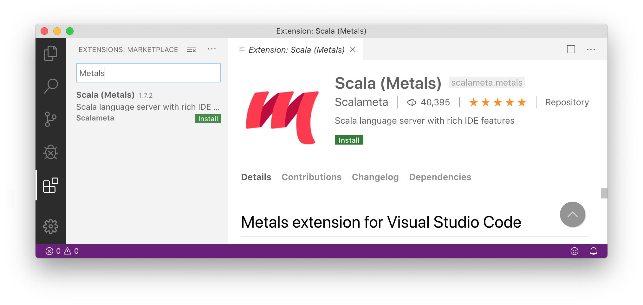Click the Metals search input field
This screenshot has height=305, width=643.
[x=148, y=73]
